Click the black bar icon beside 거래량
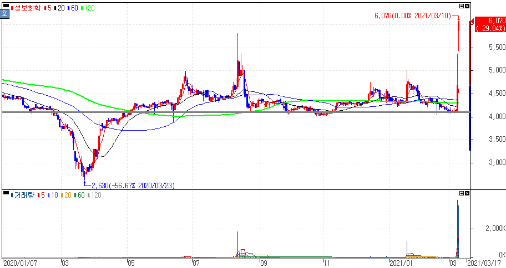506x268 pixels. click(6, 193)
